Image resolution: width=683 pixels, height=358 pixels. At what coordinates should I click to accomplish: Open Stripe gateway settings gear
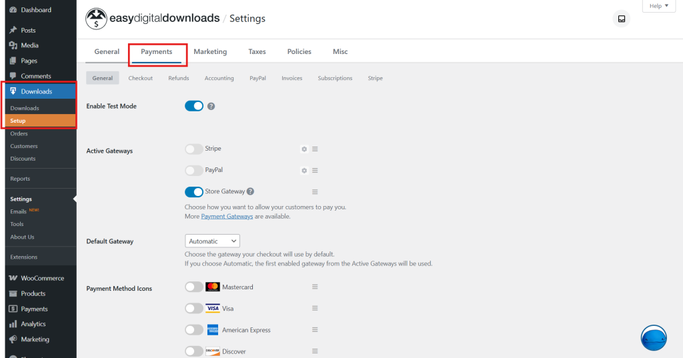pos(304,149)
